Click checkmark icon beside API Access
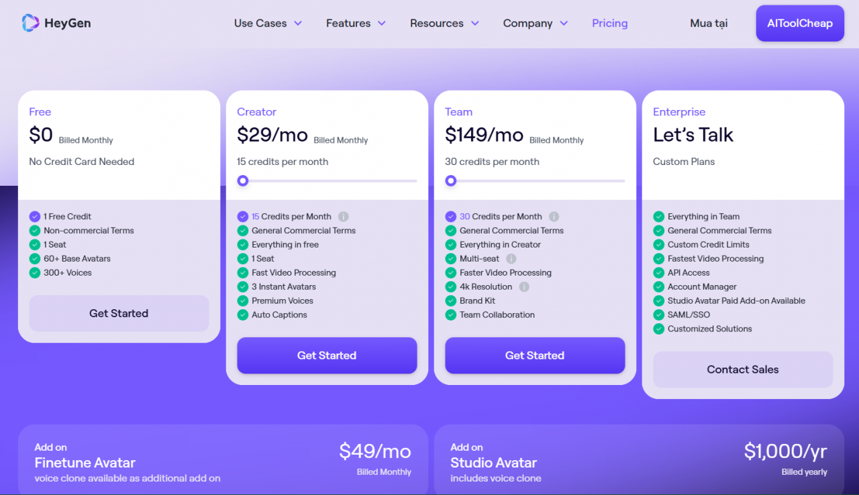This screenshot has height=495, width=859. [x=659, y=273]
